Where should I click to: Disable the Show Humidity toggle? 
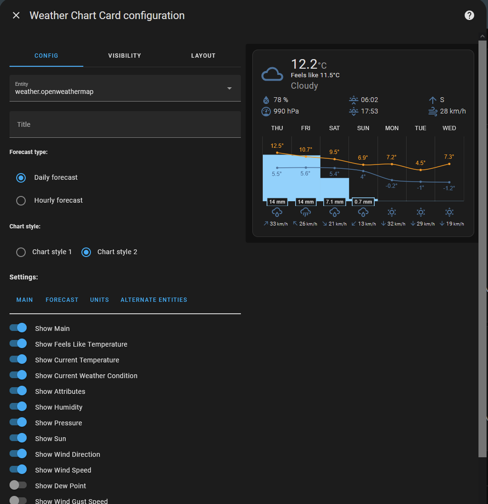tap(18, 407)
